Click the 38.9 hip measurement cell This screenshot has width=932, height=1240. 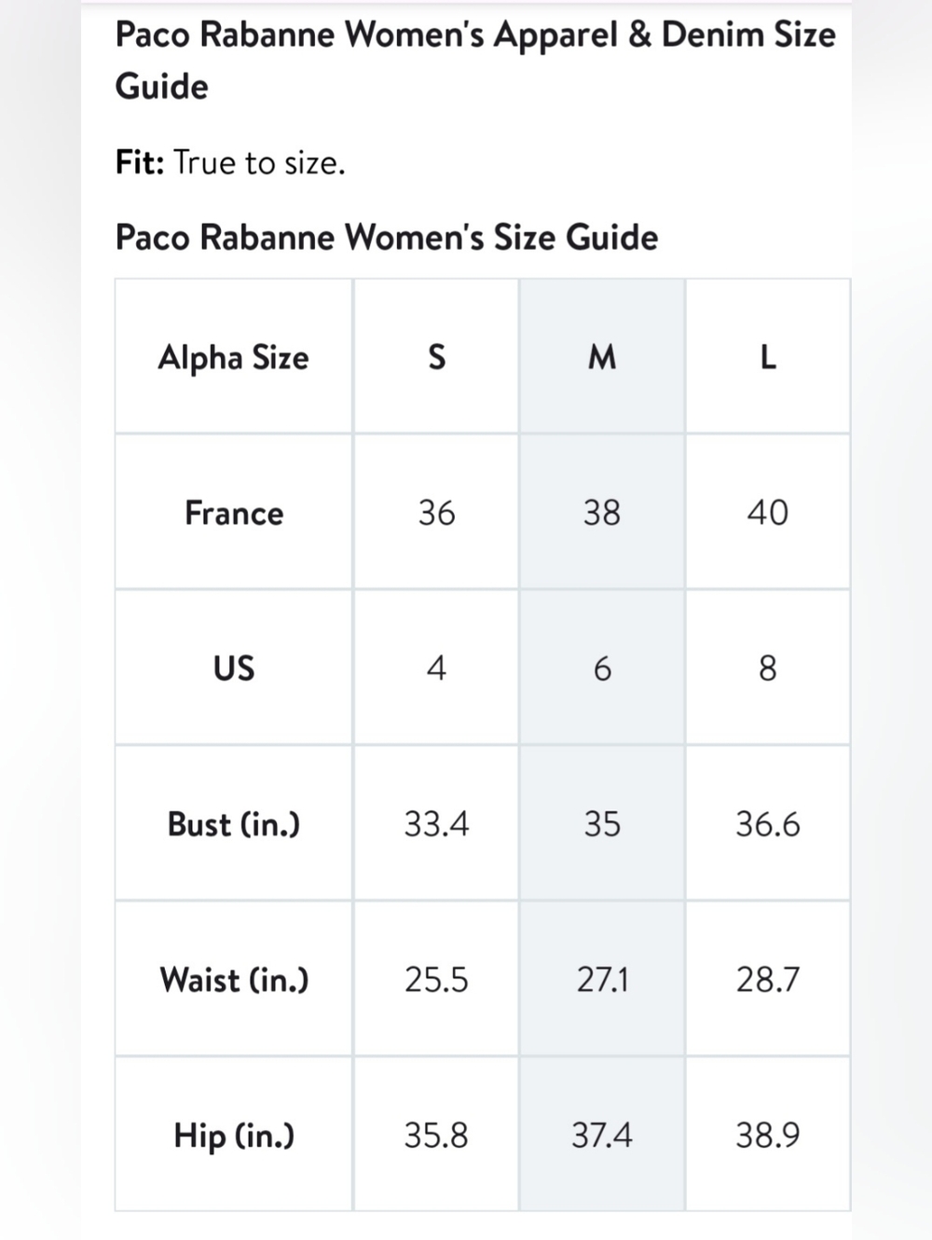click(768, 1135)
